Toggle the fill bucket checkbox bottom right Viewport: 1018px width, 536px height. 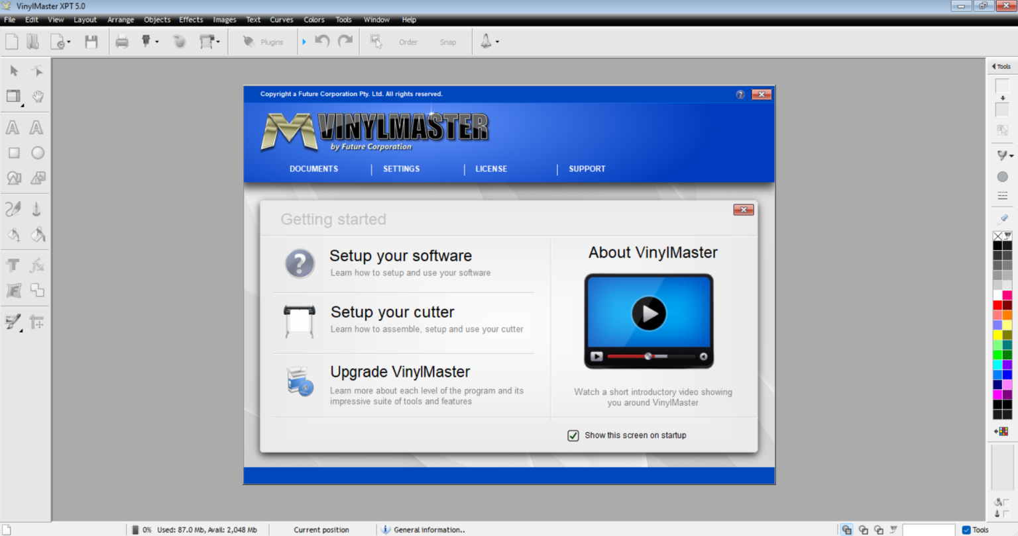tap(1006, 502)
